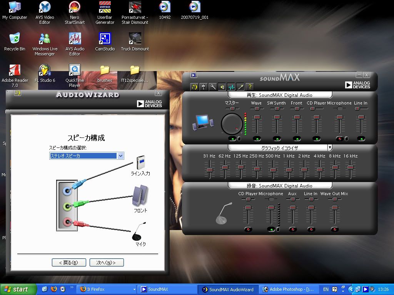394x295 pixels.
Task: Switch to SoundMAX taskbar button
Action: pos(168,290)
